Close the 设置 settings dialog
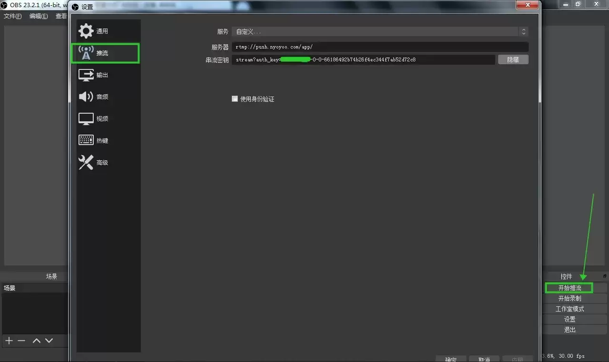Image resolution: width=609 pixels, height=362 pixels. [x=528, y=5]
